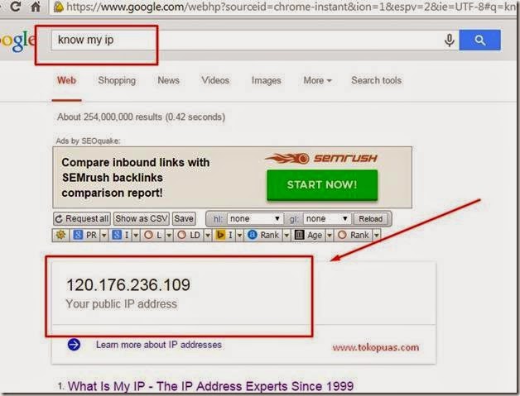Click the blue magnifier search button

(x=479, y=40)
